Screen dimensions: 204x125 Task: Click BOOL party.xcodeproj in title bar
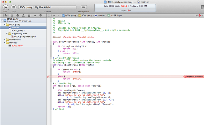pyautogui.click(x=118, y=2)
